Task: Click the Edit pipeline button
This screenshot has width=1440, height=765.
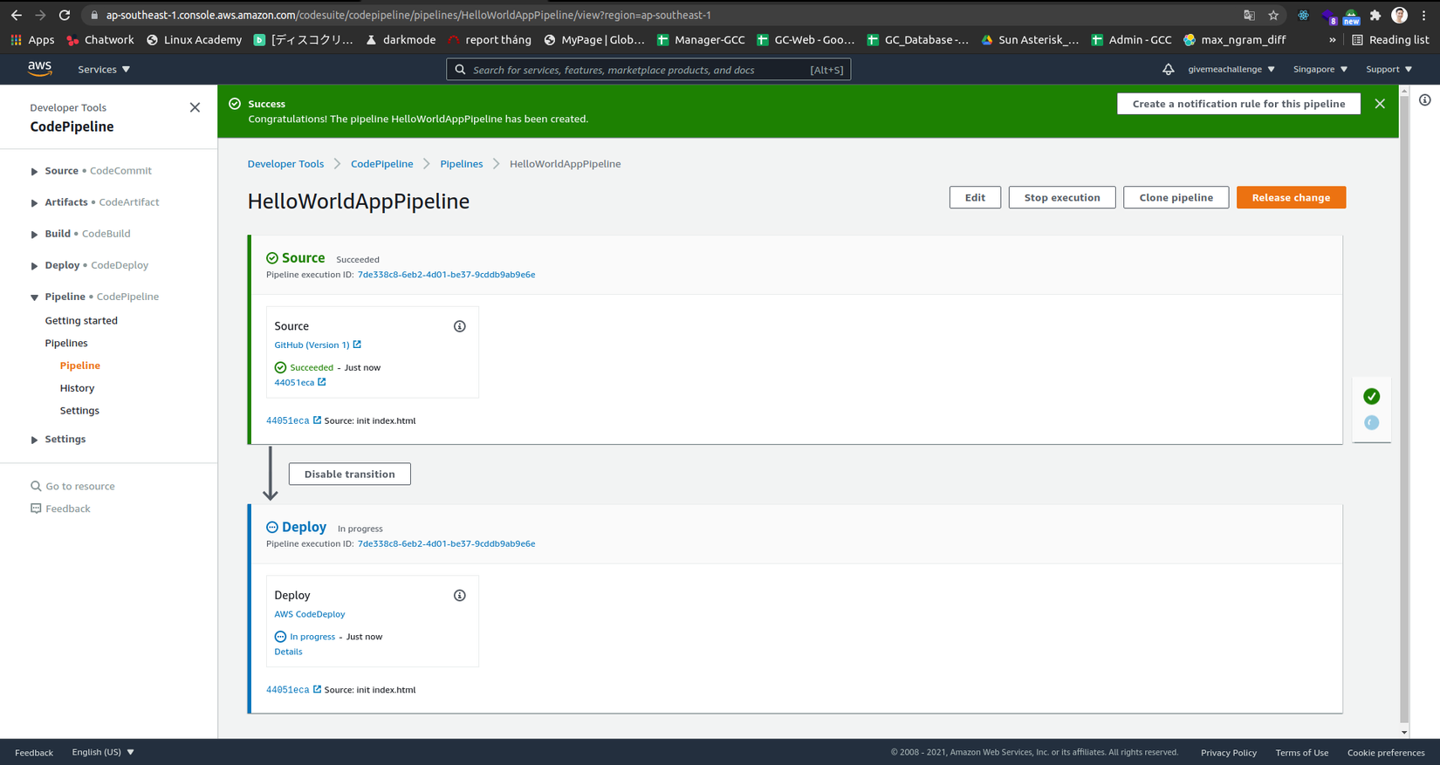Action: (975, 198)
